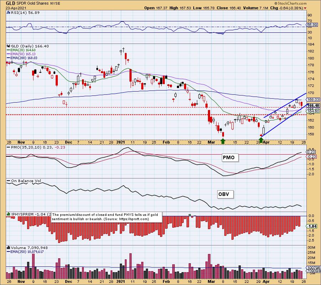The height and width of the screenshot is (285, 321).
Task: Click the StockCharts.com copyright text
Action: pos(290,3)
